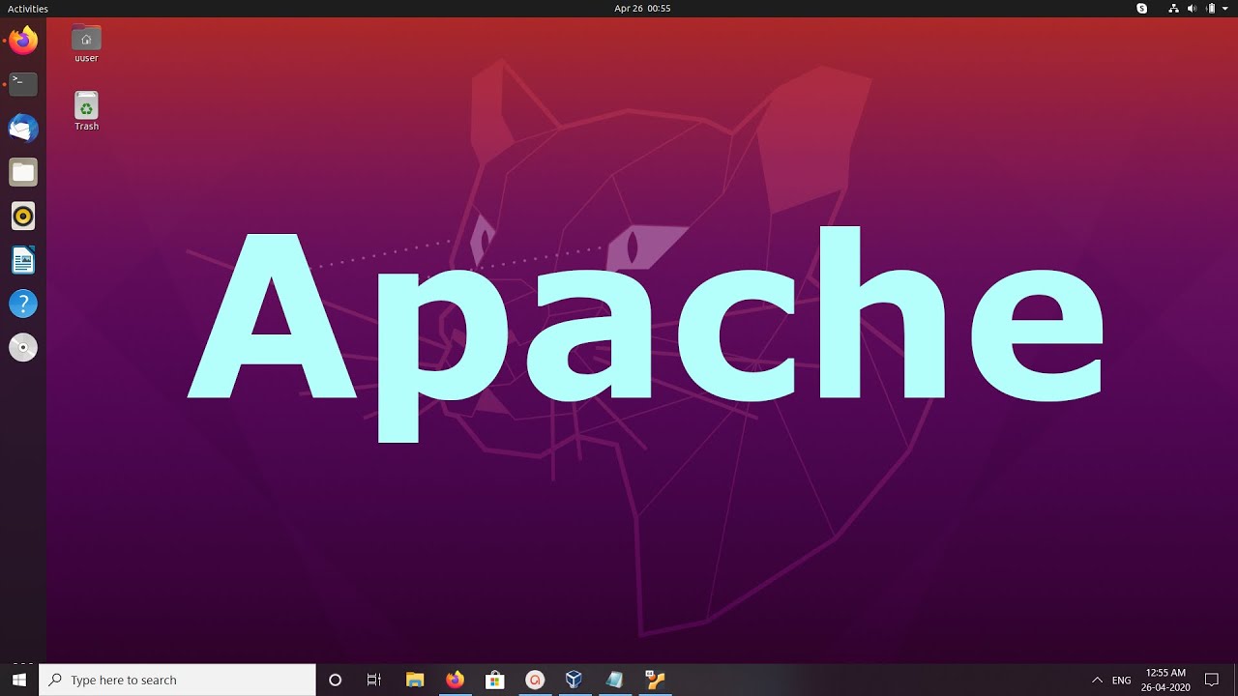The height and width of the screenshot is (696, 1238).
Task: Show hidden tray icons chevron
Action: [x=1097, y=680]
